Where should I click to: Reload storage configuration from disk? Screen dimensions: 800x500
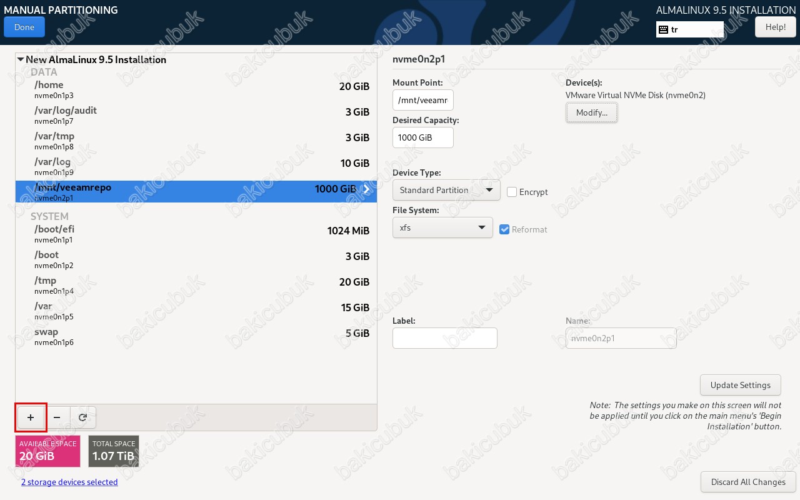pyautogui.click(x=83, y=417)
